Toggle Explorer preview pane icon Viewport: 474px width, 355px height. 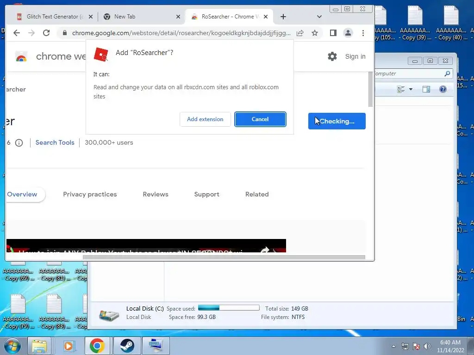426,89
